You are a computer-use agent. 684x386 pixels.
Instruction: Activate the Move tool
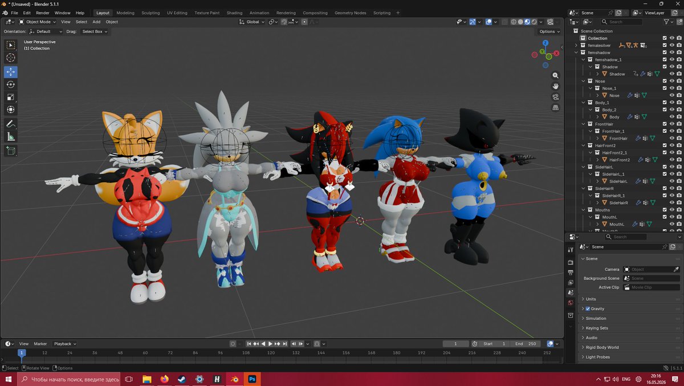(11, 72)
